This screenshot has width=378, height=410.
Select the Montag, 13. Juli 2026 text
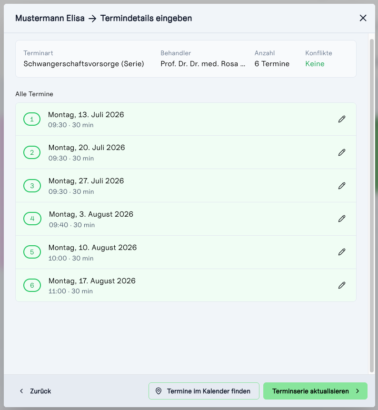point(86,115)
